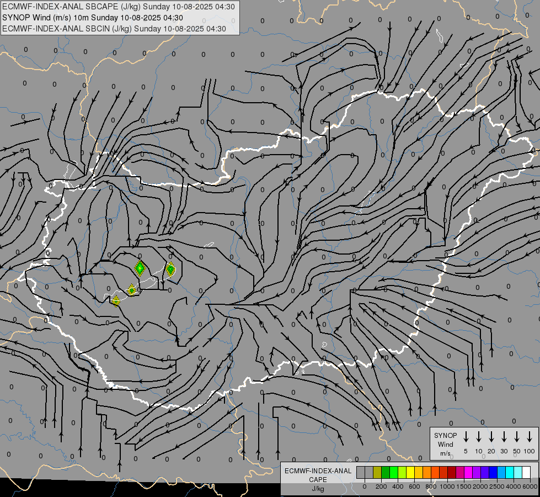Click the number 5 under first wind arrow
Image resolution: width=540 pixels, height=497 pixels.
(x=466, y=451)
